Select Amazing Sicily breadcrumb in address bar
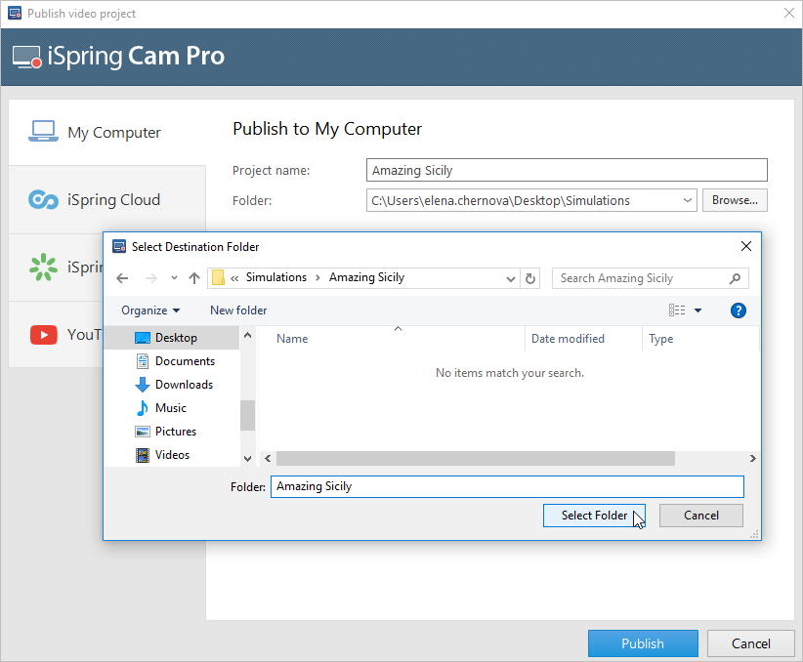This screenshot has width=803, height=662. [366, 277]
